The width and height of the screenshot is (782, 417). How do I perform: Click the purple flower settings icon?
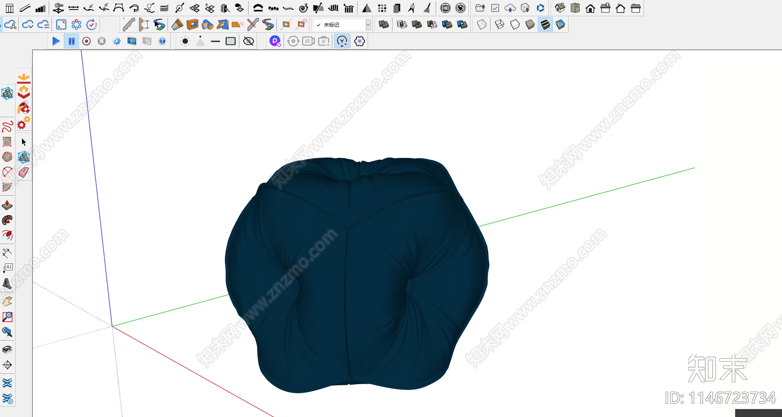[360, 42]
